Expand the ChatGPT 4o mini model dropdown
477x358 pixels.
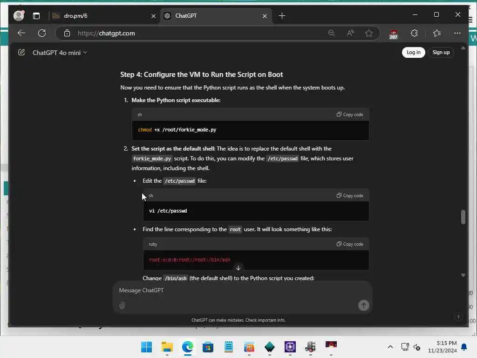coord(60,53)
